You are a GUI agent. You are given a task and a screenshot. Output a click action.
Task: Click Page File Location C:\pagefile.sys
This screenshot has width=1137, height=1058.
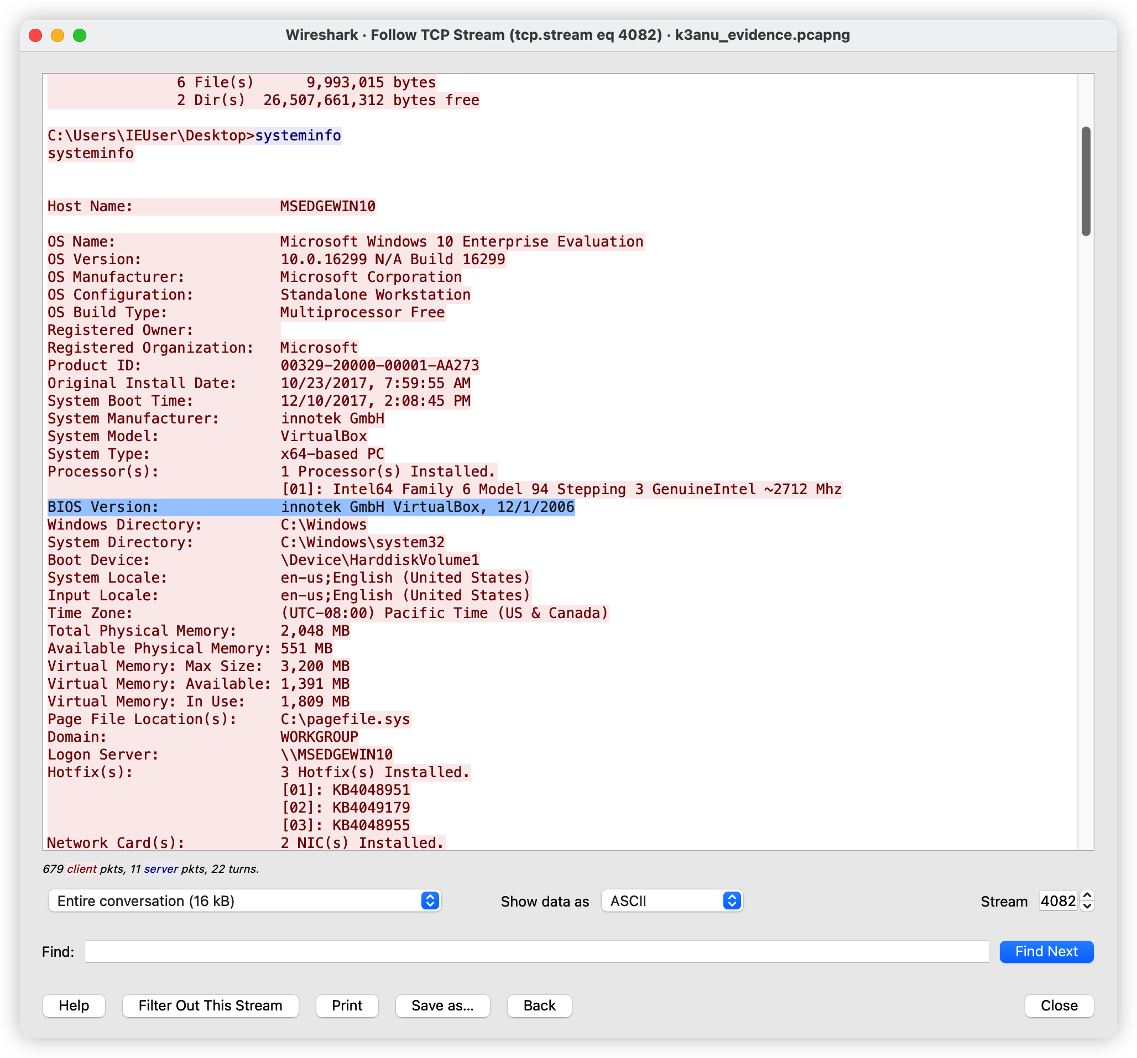[229, 719]
